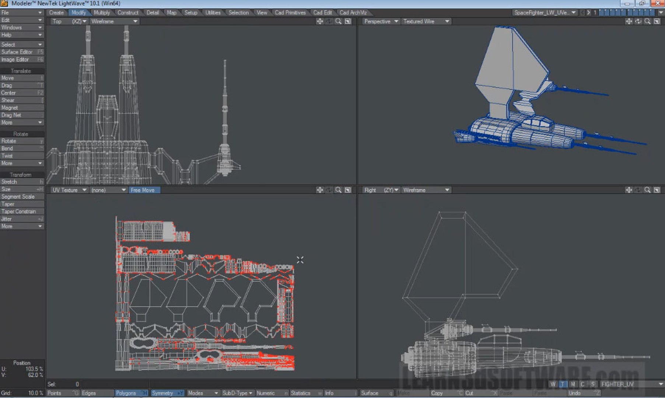
Task: Click the rotate icon in the UV Texture viewport
Action: point(329,190)
